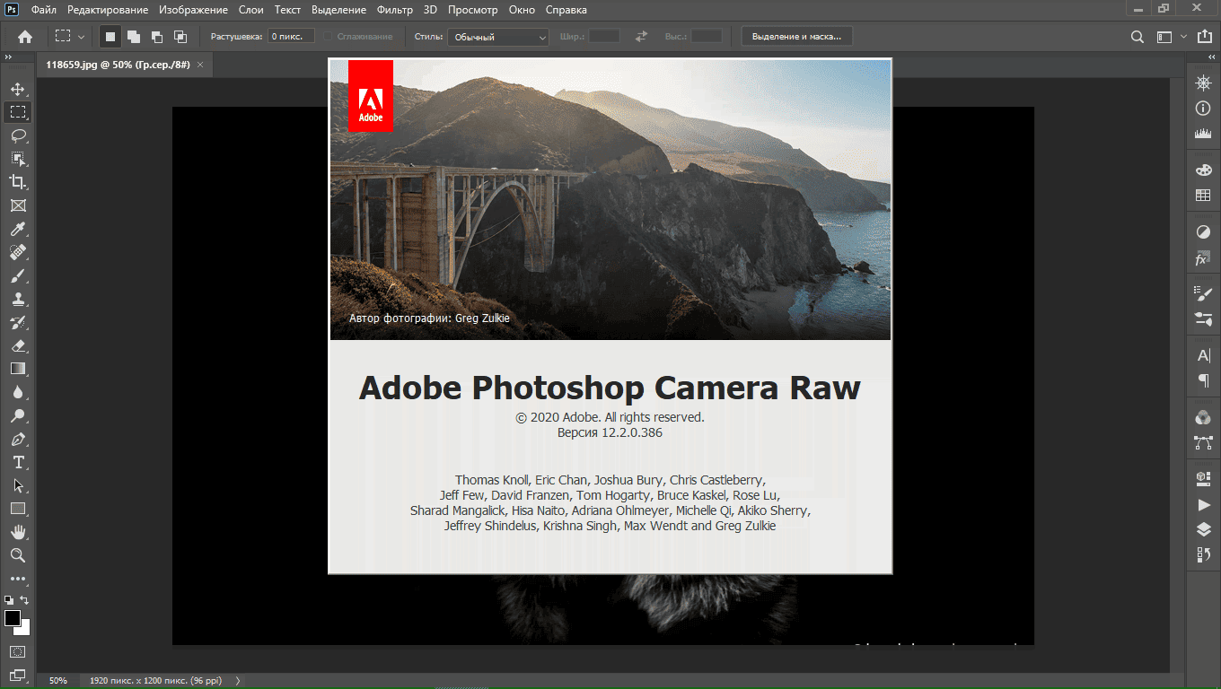Select the Frame tool
This screenshot has height=689, width=1221.
point(17,205)
